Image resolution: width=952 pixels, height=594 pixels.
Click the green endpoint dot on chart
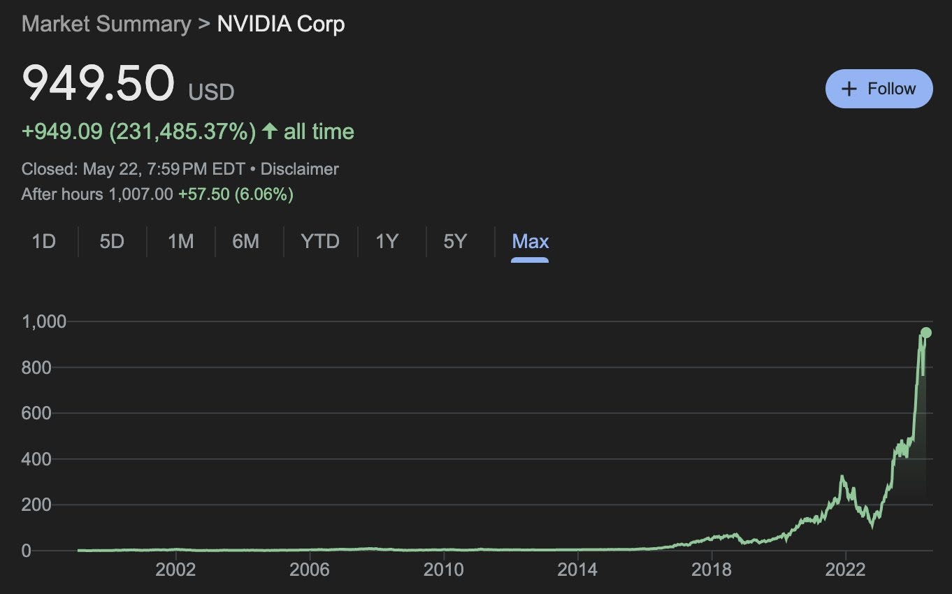(x=926, y=333)
